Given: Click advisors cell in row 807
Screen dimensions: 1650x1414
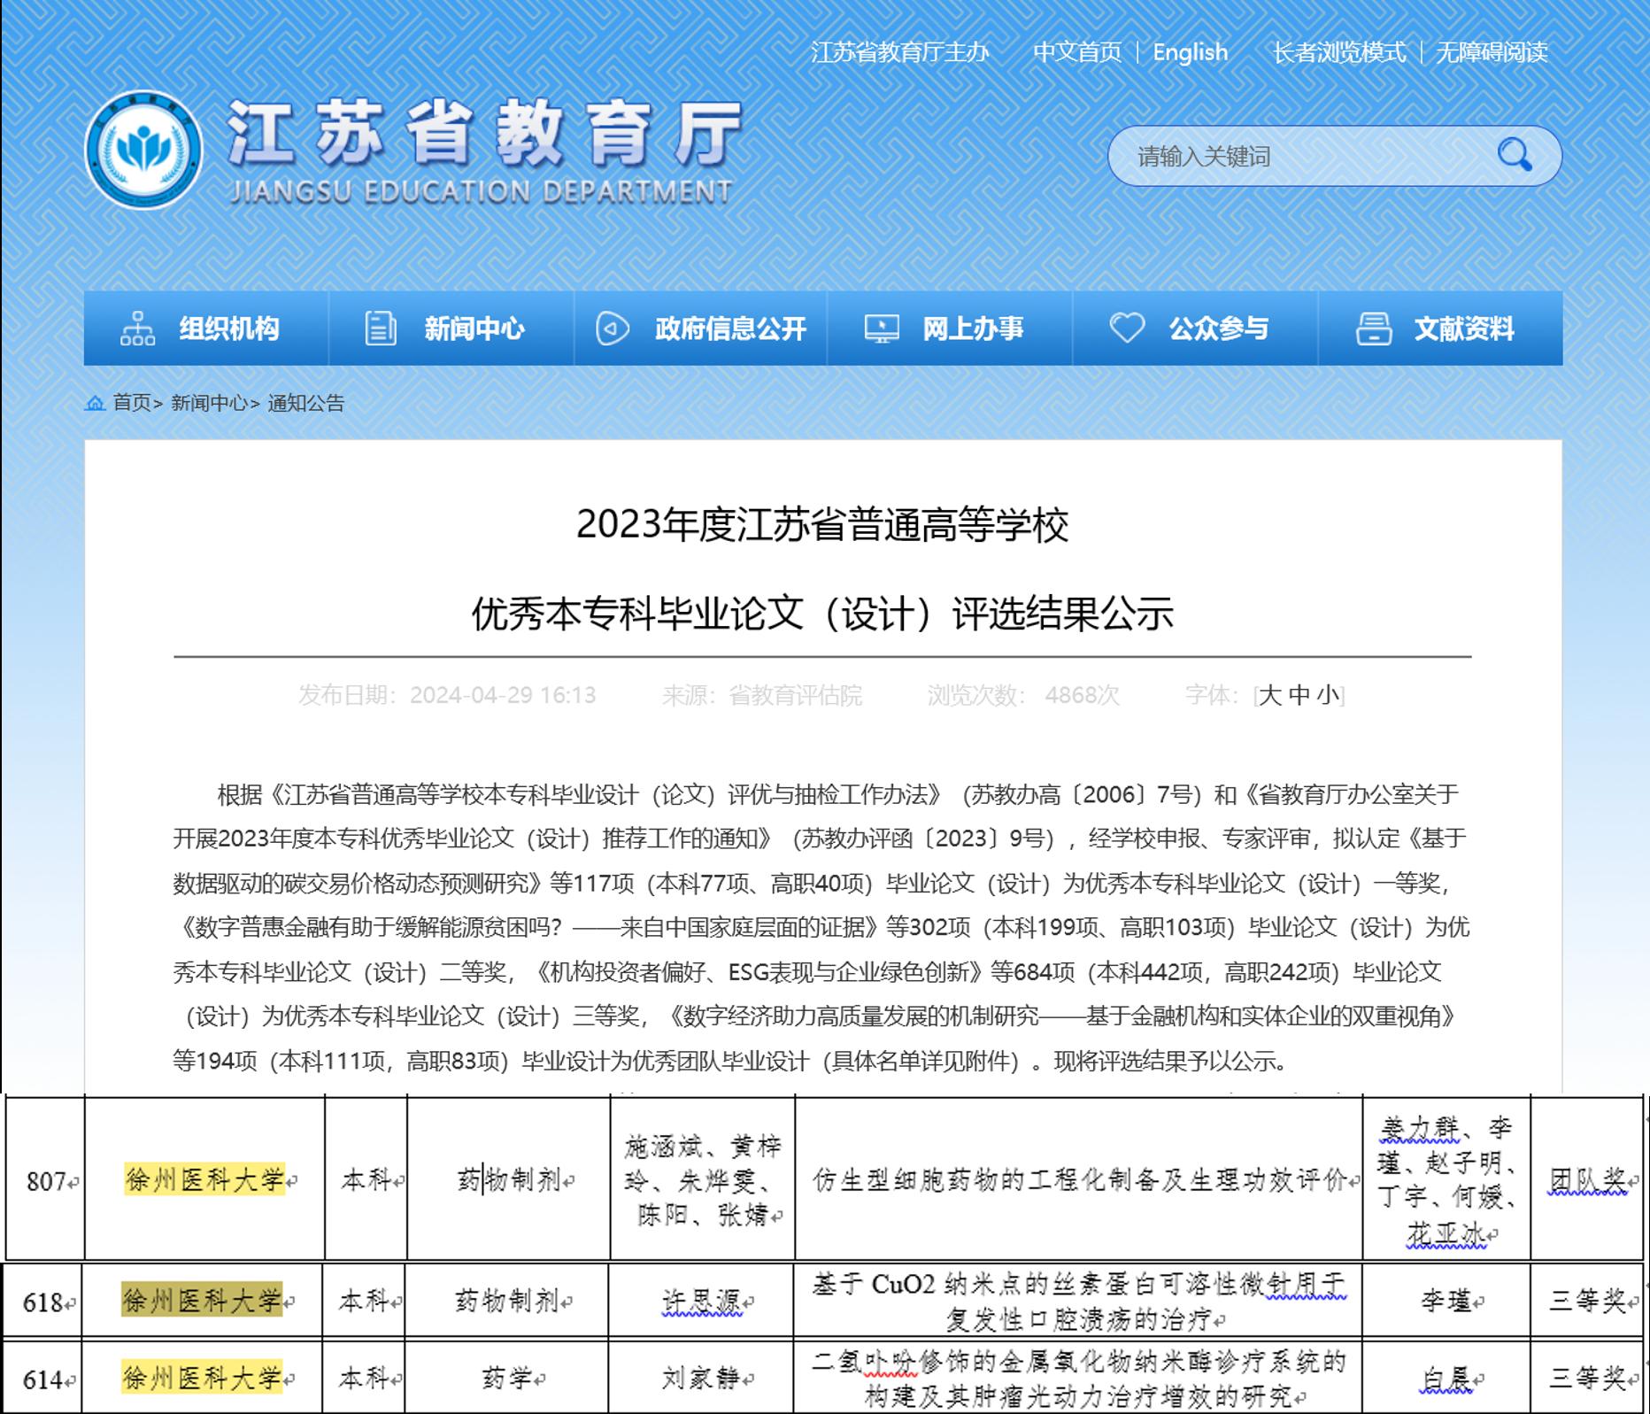Looking at the screenshot, I should click(x=1446, y=1180).
